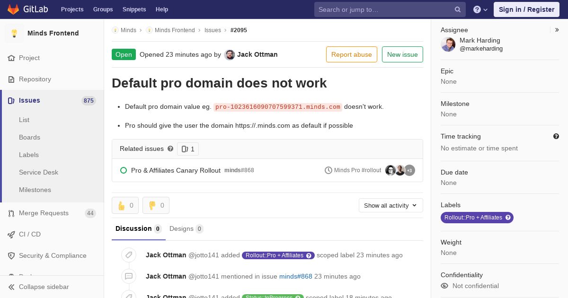Open the Show all activity dropdown
This screenshot has height=298, width=568.
[x=391, y=205]
